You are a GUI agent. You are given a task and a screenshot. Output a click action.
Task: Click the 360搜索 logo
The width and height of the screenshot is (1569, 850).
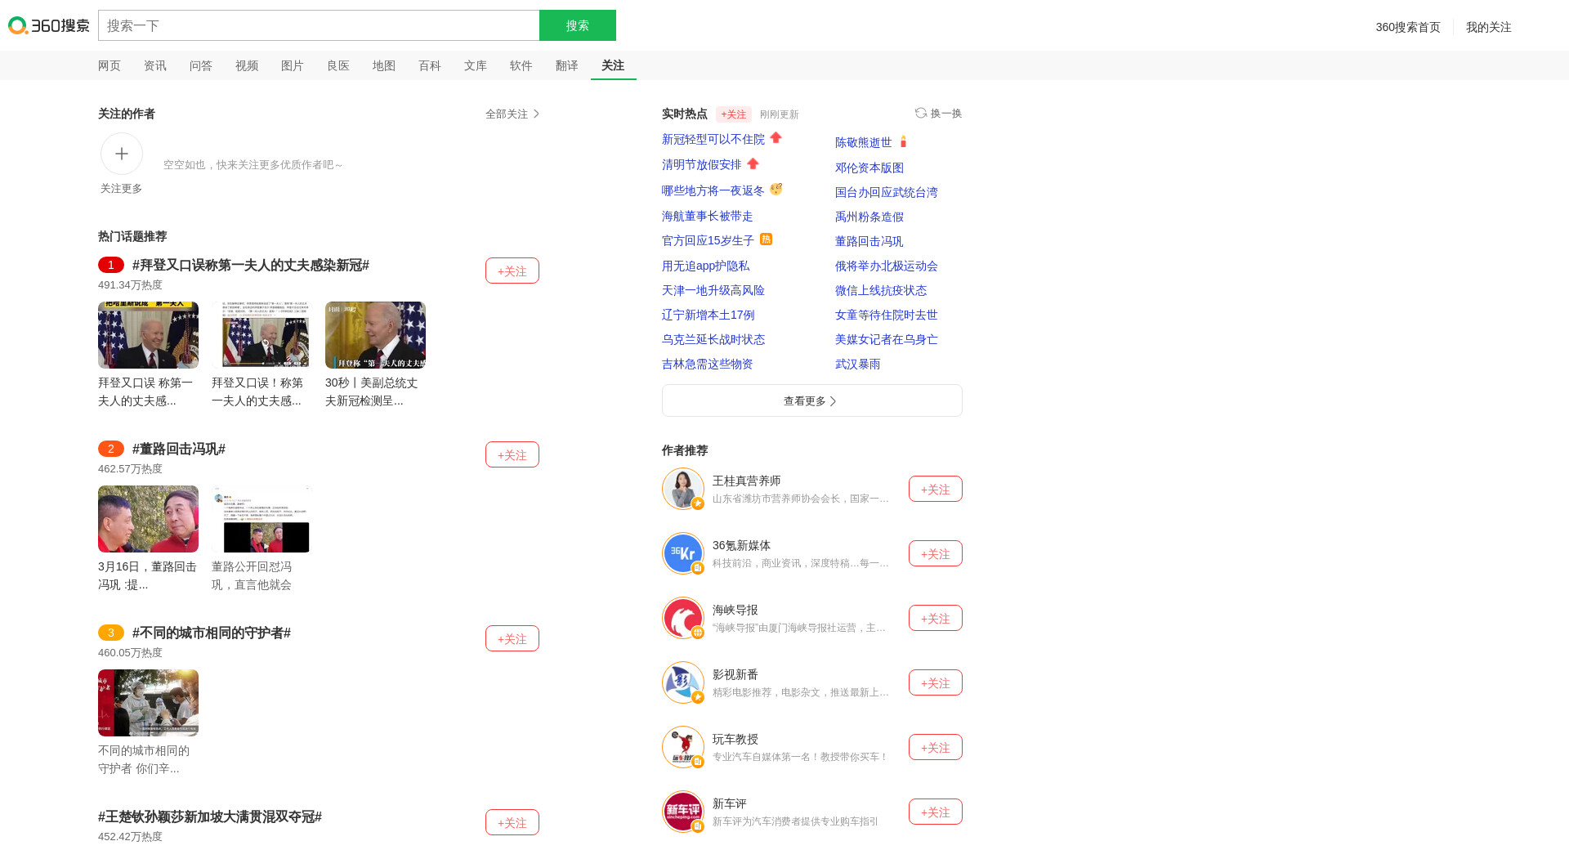point(49,25)
